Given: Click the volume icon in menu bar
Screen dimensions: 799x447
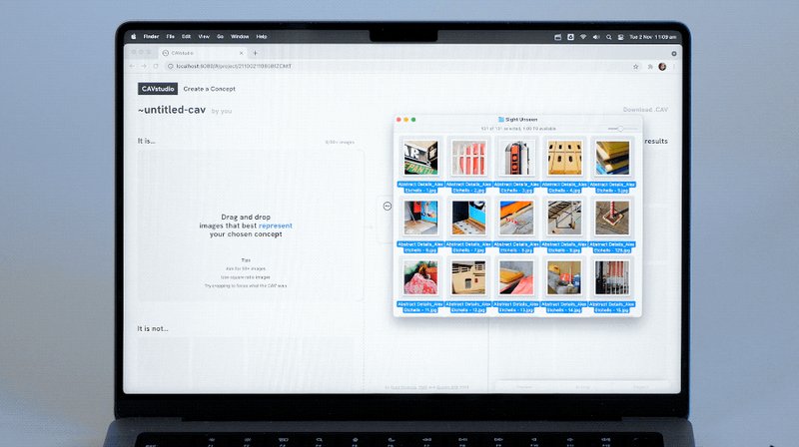Looking at the screenshot, I should point(595,37).
